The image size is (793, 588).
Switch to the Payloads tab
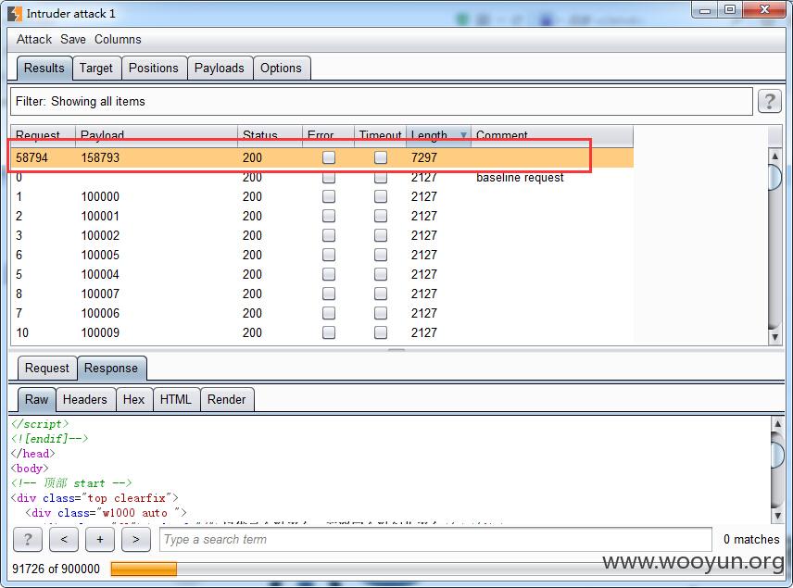point(220,69)
